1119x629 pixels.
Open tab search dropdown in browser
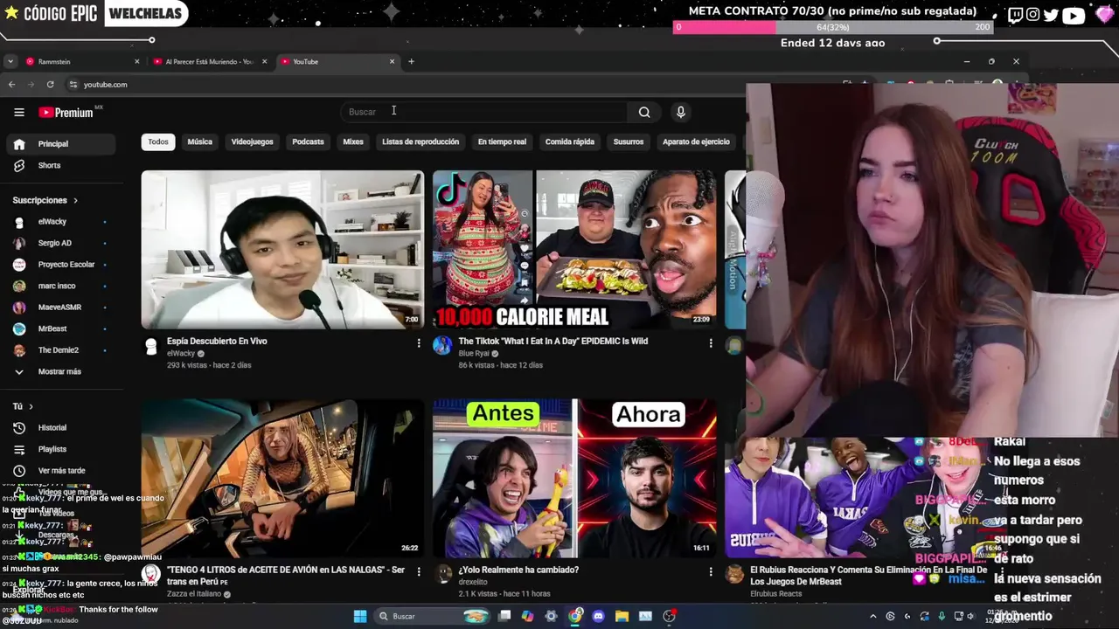[x=10, y=61]
